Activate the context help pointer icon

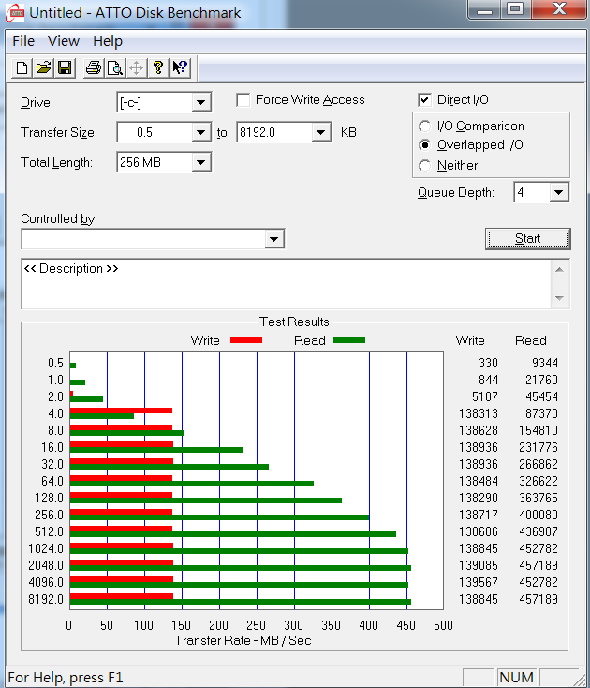[180, 68]
